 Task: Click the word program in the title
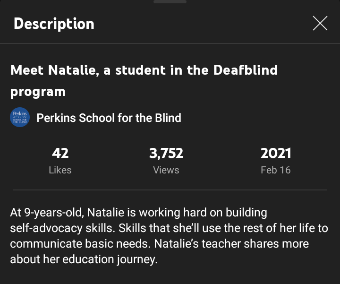tap(38, 91)
